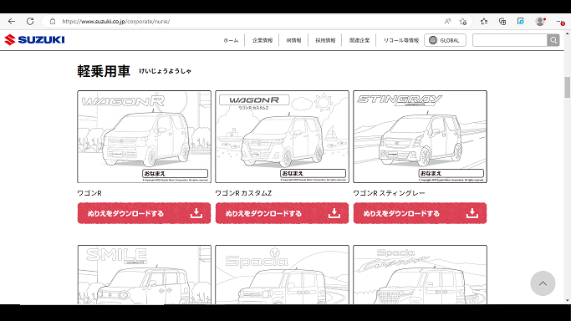Click the read aloud icon in address bar
Screen dimensions: 571x321
point(447,22)
